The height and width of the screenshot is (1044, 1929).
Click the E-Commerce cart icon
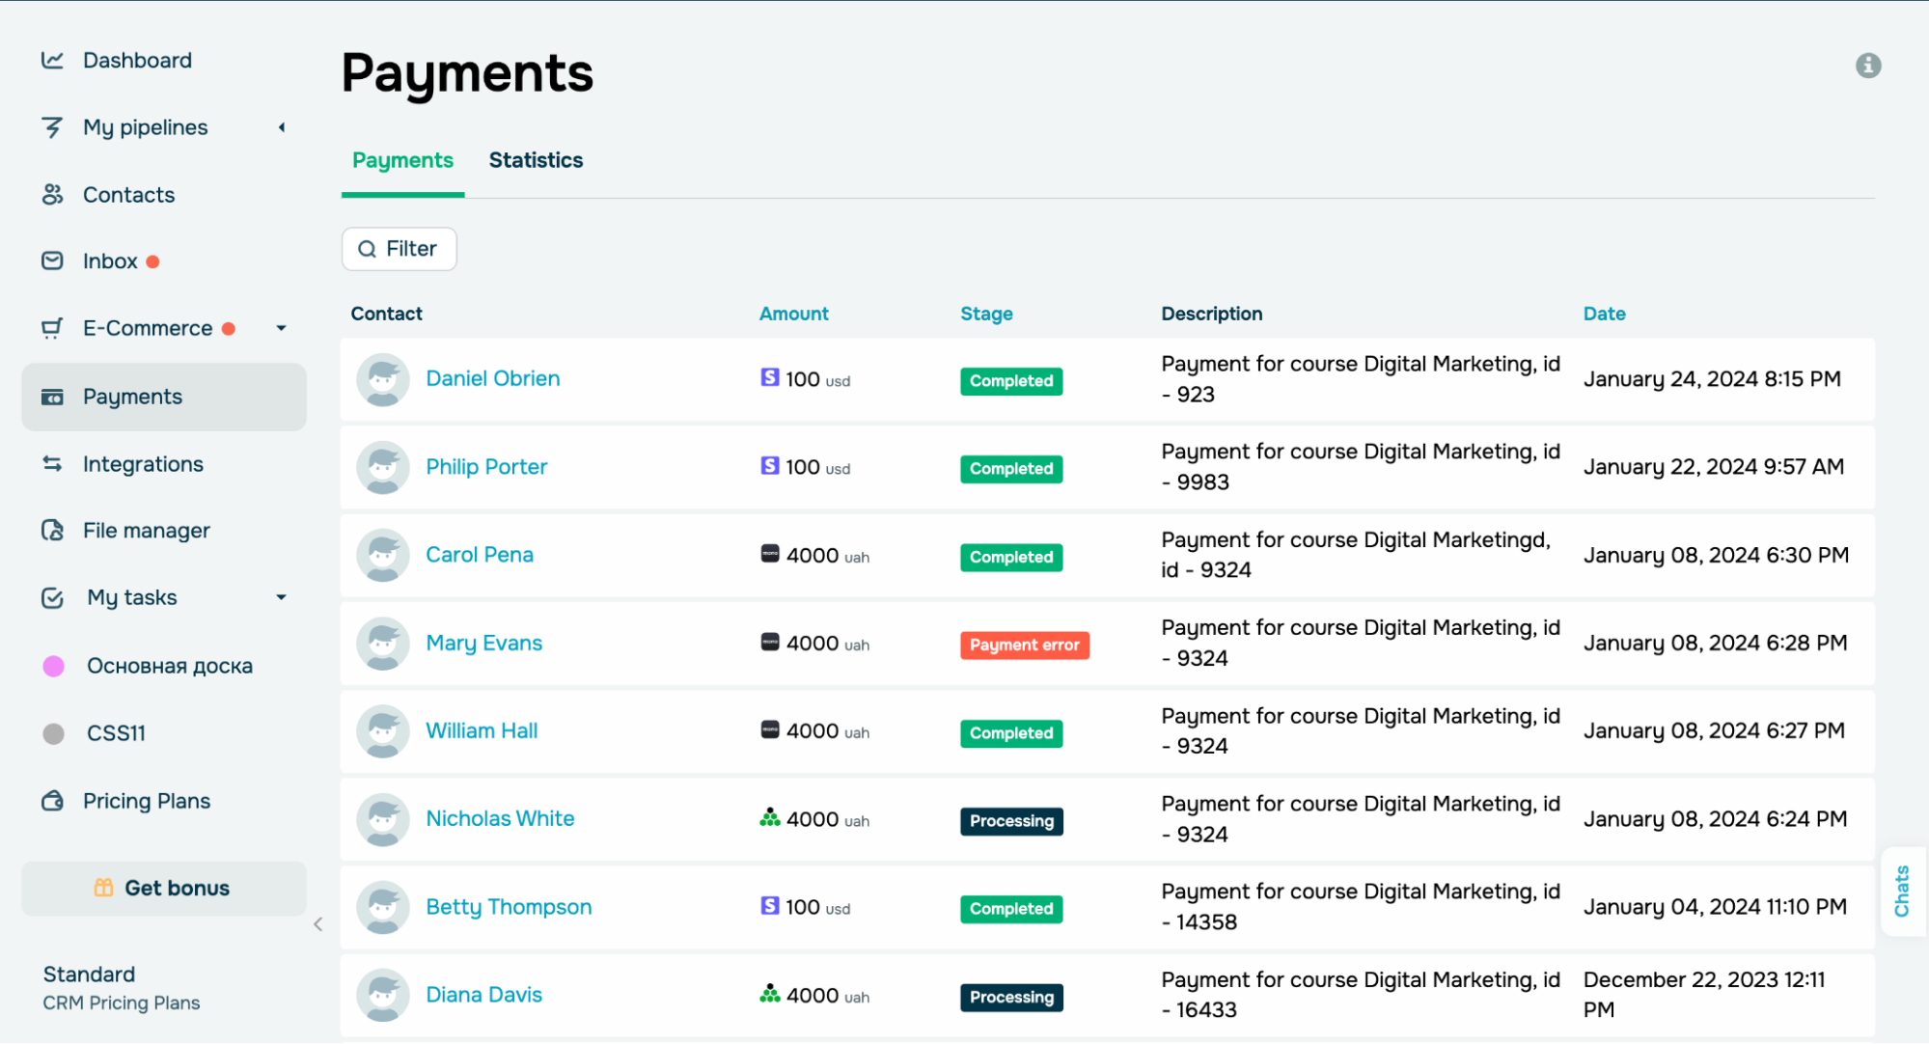pos(52,329)
